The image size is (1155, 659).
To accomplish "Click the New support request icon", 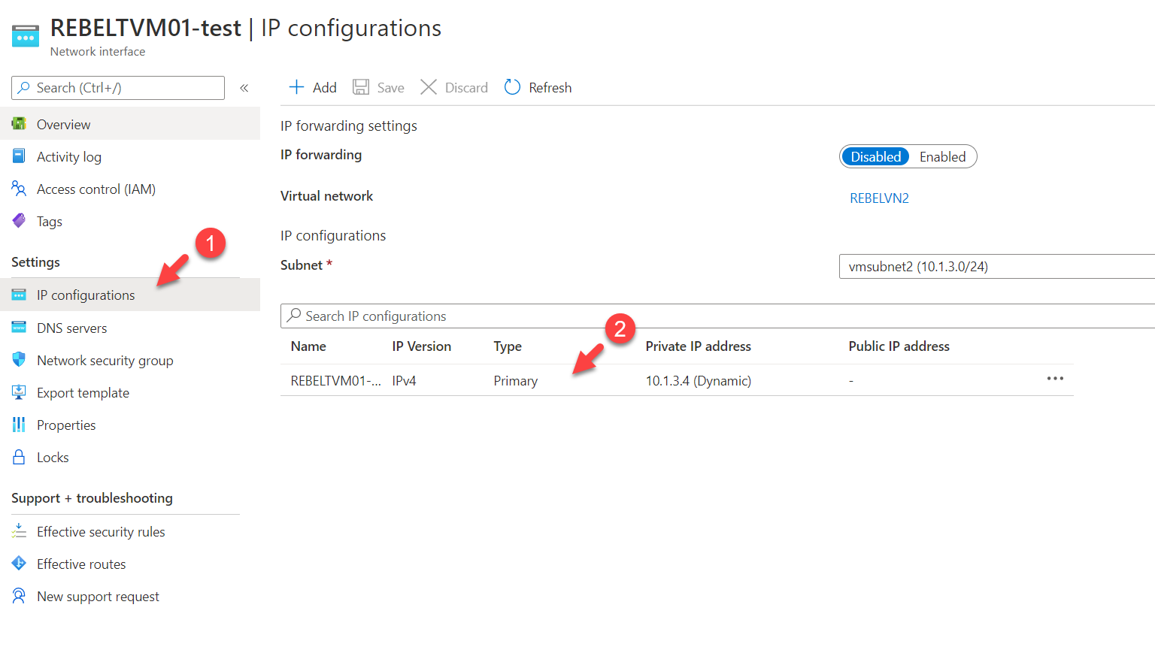I will pos(19,596).
